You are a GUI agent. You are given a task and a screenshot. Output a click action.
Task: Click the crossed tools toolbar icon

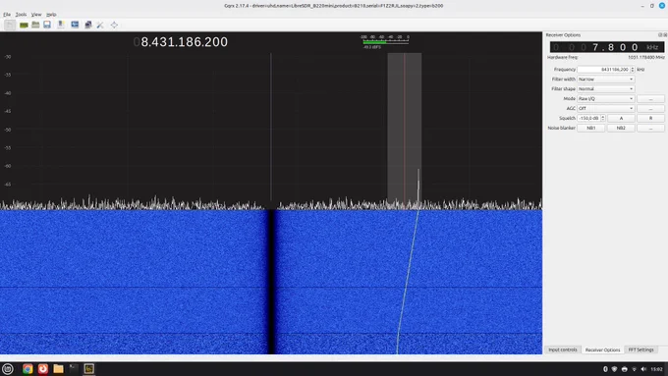[100, 26]
